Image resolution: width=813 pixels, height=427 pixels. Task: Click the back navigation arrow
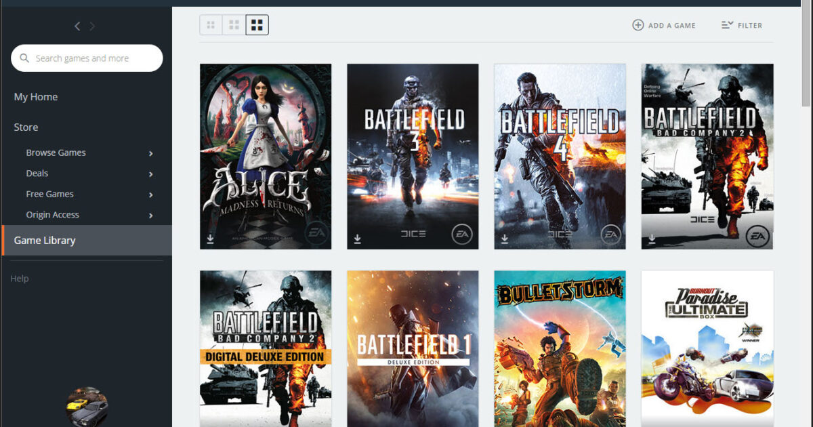click(x=77, y=26)
